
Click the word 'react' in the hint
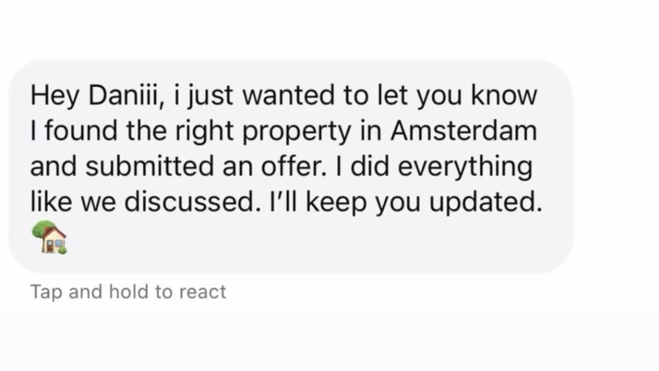click(x=202, y=292)
